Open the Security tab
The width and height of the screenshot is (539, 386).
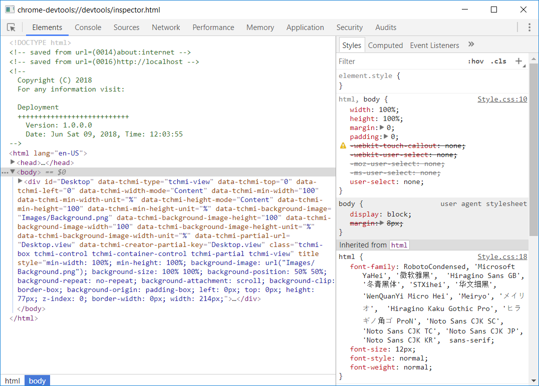point(350,27)
